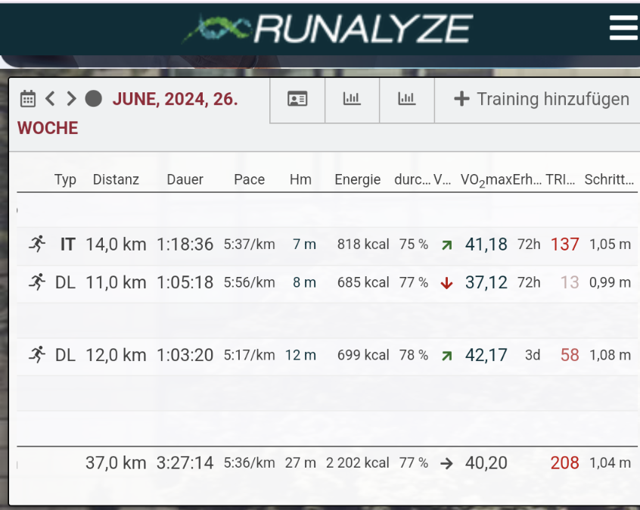Go to previous week arrow
The image size is (640, 510).
(x=50, y=99)
